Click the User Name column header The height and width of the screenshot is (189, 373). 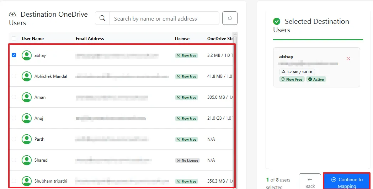coord(33,38)
